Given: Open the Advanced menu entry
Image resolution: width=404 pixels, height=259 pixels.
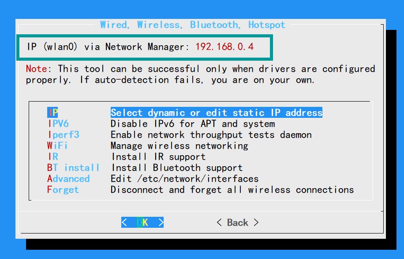Looking at the screenshot, I should (x=68, y=179).
